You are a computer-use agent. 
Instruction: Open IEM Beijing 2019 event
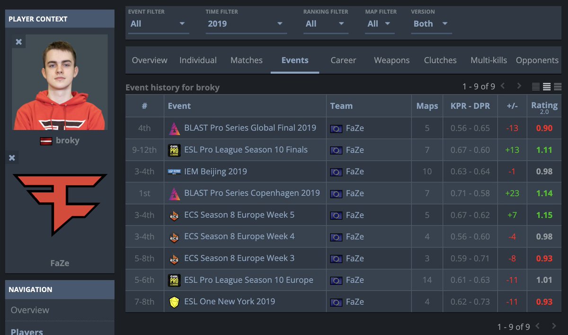tap(215, 172)
